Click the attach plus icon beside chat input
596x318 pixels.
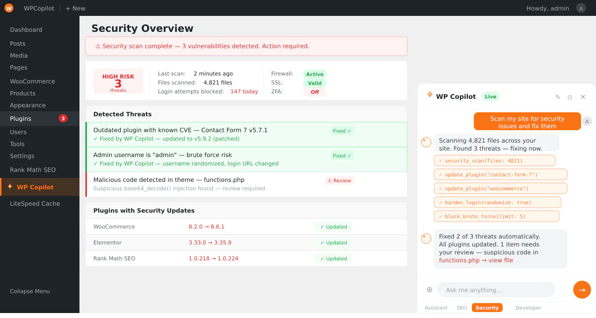pos(429,290)
